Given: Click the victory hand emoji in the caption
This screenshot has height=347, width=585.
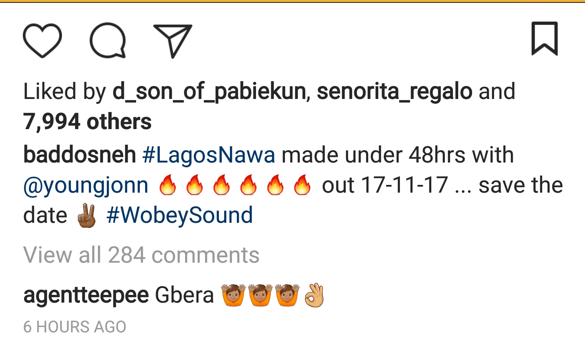Looking at the screenshot, I should [x=86, y=216].
